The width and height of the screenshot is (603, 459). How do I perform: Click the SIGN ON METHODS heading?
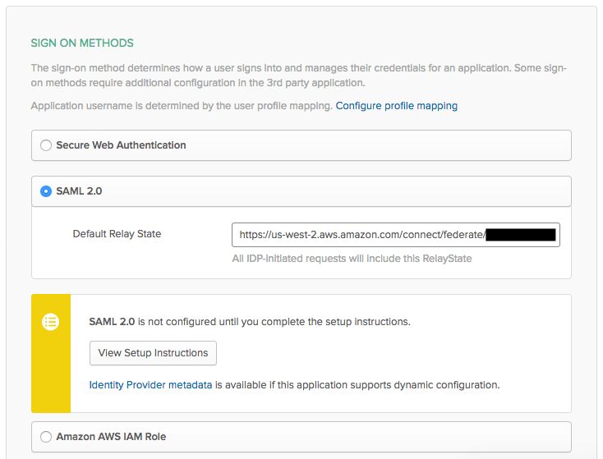(x=82, y=43)
